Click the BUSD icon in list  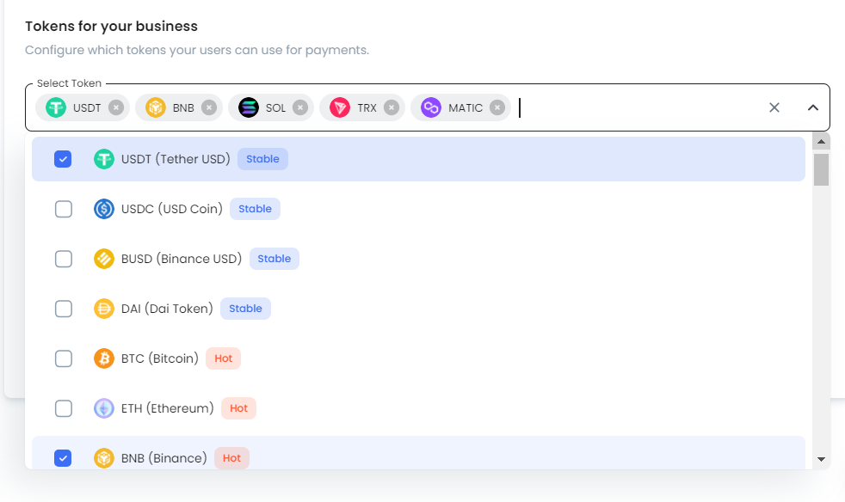tap(104, 259)
